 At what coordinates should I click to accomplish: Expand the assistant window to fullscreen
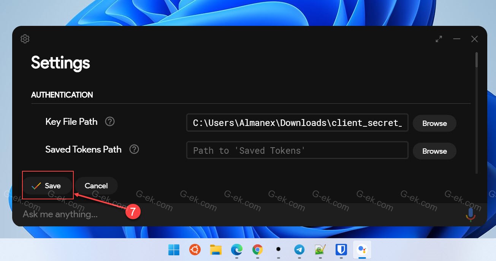point(439,39)
